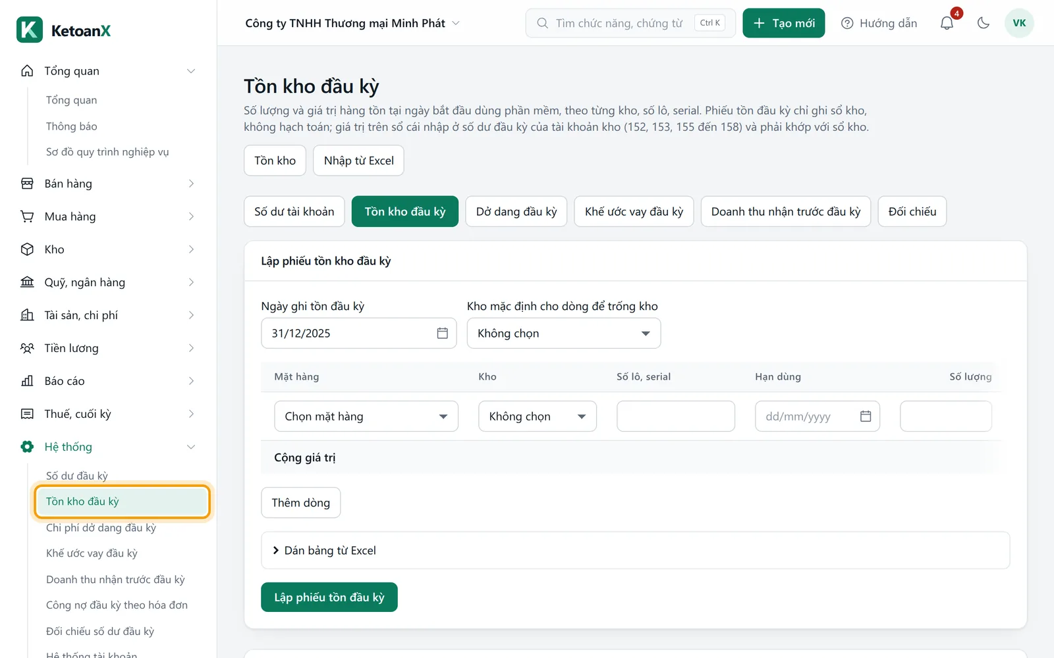Open calendar for Ngày ghi tồn đầu kỳ
Image resolution: width=1054 pixels, height=658 pixels.
pyautogui.click(x=443, y=333)
